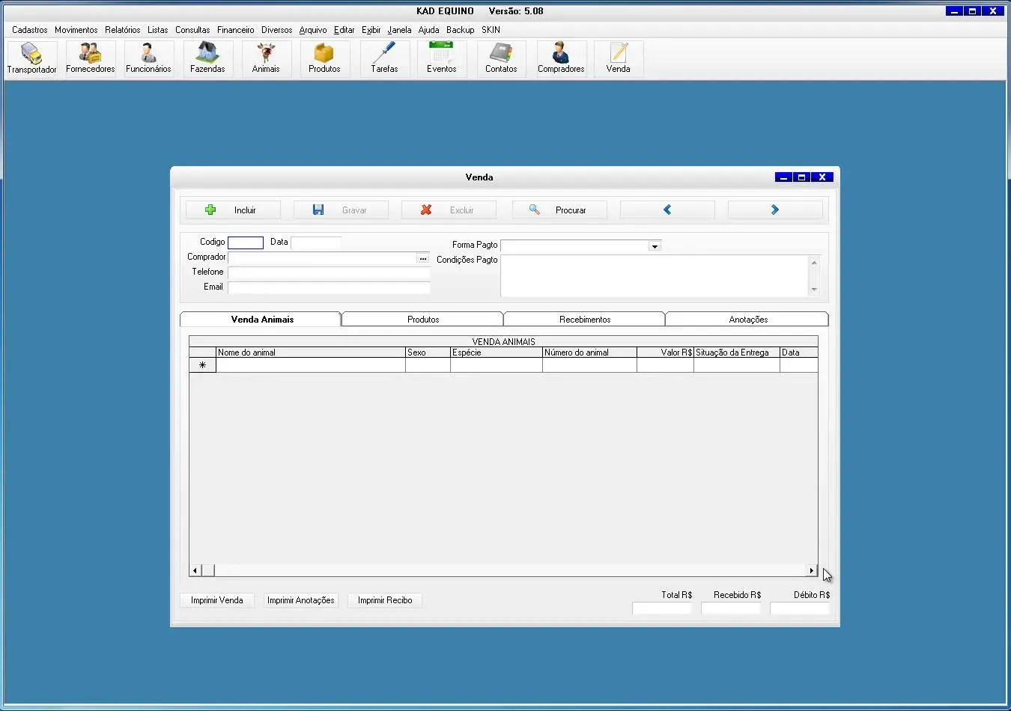
Task: Click the Imprimir Recibo button
Action: (x=384, y=600)
